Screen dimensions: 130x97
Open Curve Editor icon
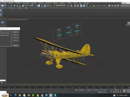[84, 6]
